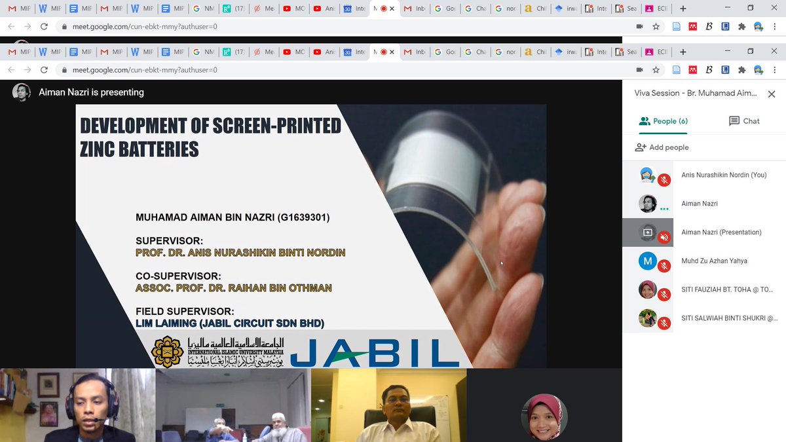Switch to Google 'NM' tab in topmost strip
The image size is (786, 442).
coord(203,9)
